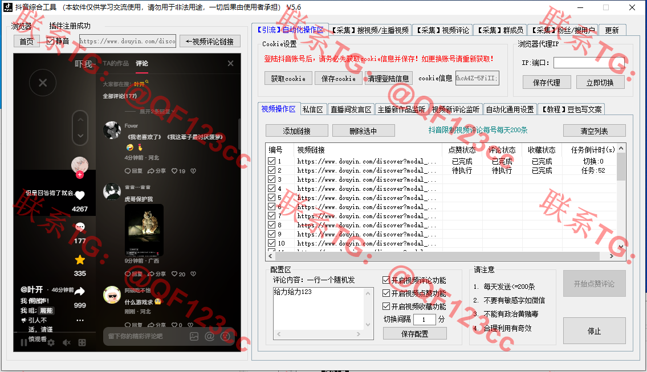Click the 添加链接 button
Screen dimensions: 647x372
296,130
